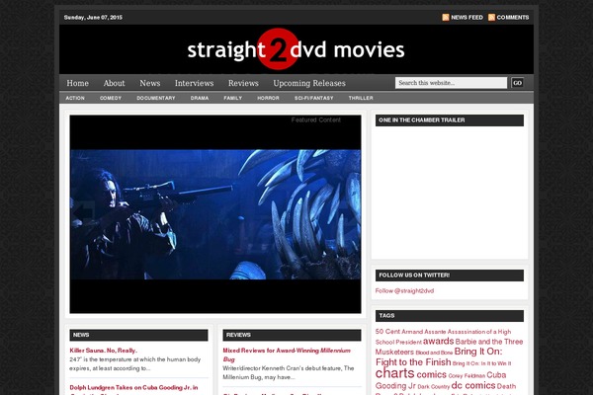593x395 pixels.
Task: Click the dc comics tag
Action: (473, 385)
